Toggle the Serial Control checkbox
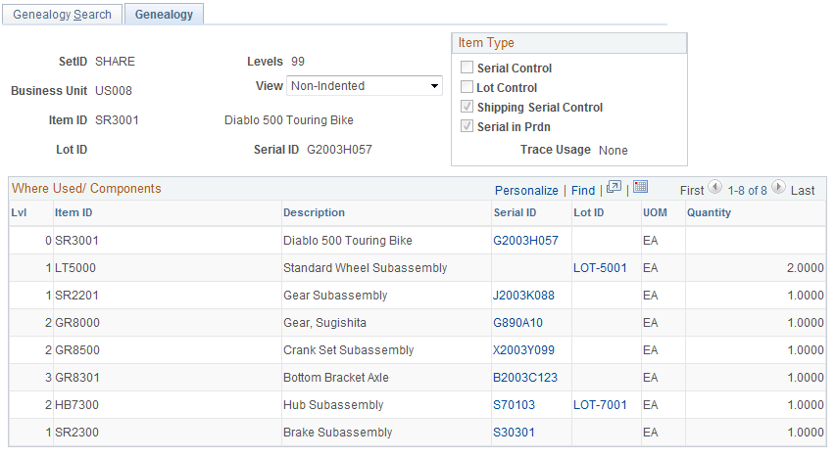Viewport: 836px width, 458px height. tap(467, 68)
